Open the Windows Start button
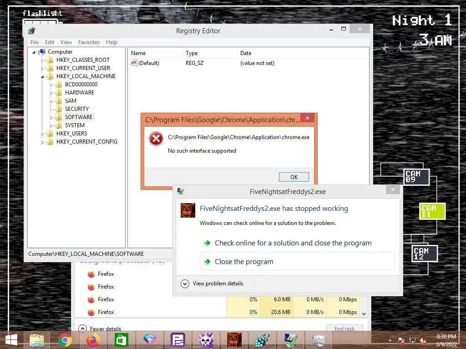Image resolution: width=466 pixels, height=349 pixels. [11, 340]
